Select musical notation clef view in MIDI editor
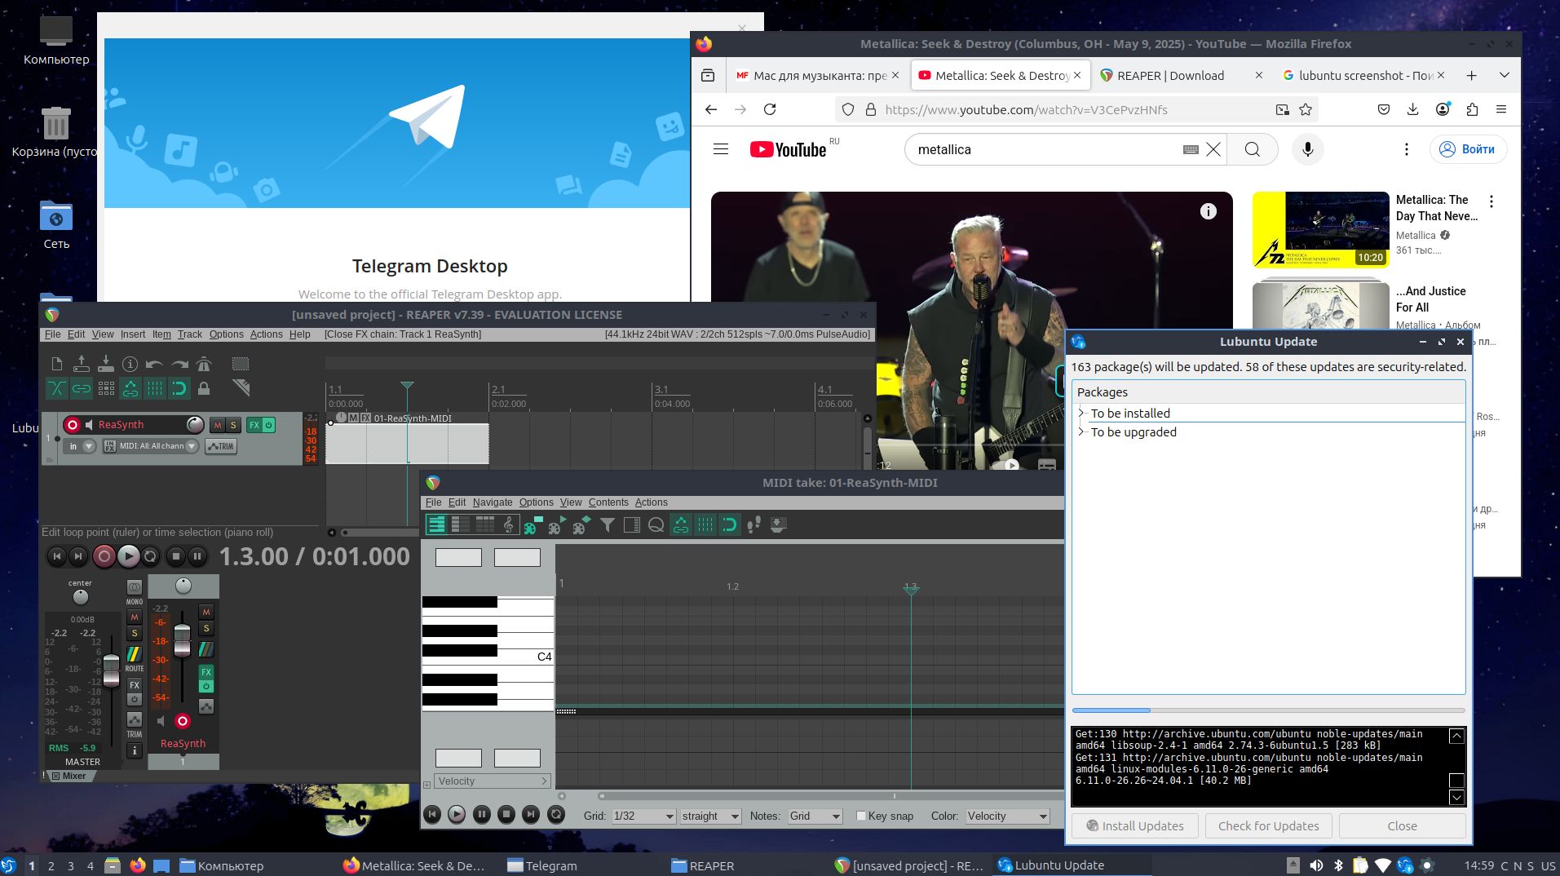This screenshot has height=876, width=1560. [508, 524]
